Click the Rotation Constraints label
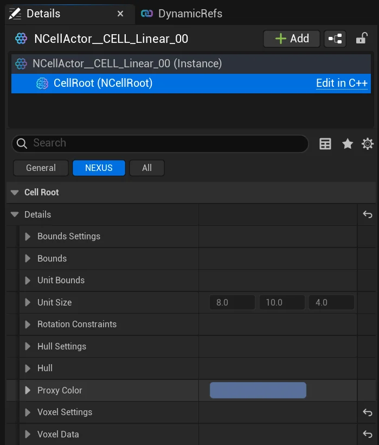The width and height of the screenshot is (379, 445). pos(77,325)
